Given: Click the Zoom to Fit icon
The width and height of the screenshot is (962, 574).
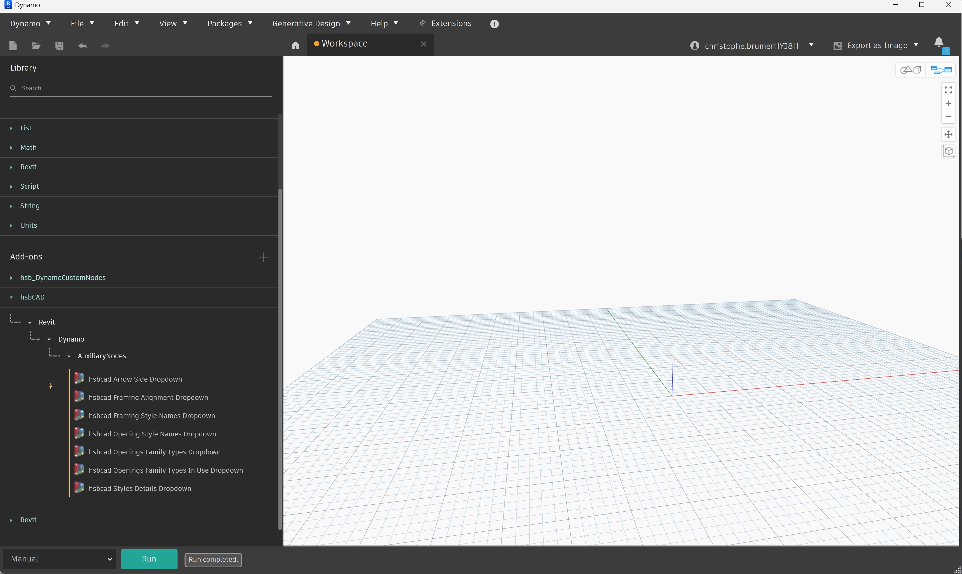Looking at the screenshot, I should [948, 90].
